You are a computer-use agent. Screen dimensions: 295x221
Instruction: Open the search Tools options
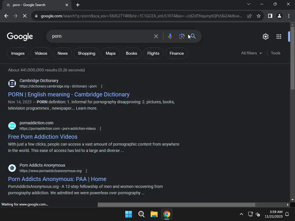(x=275, y=53)
